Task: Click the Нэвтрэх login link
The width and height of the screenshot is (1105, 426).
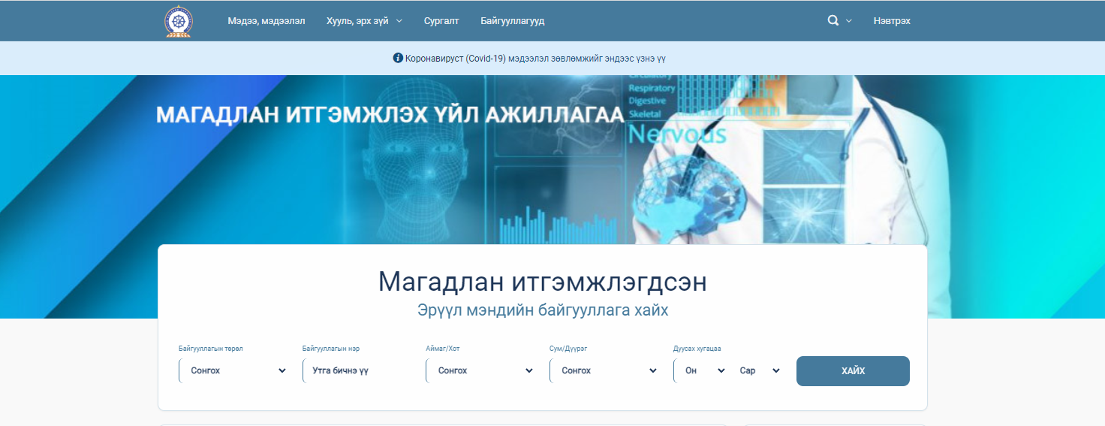Action: [x=891, y=21]
